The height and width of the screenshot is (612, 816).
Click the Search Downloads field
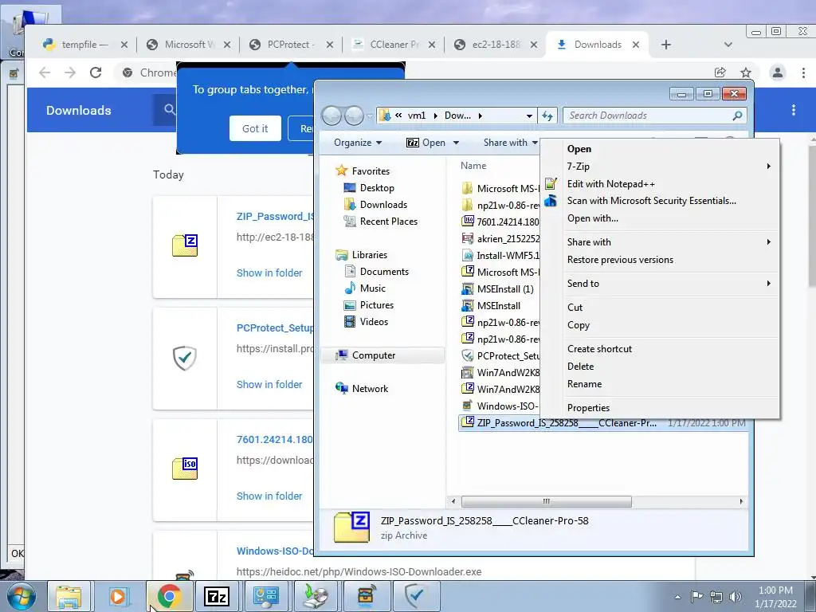tap(649, 116)
